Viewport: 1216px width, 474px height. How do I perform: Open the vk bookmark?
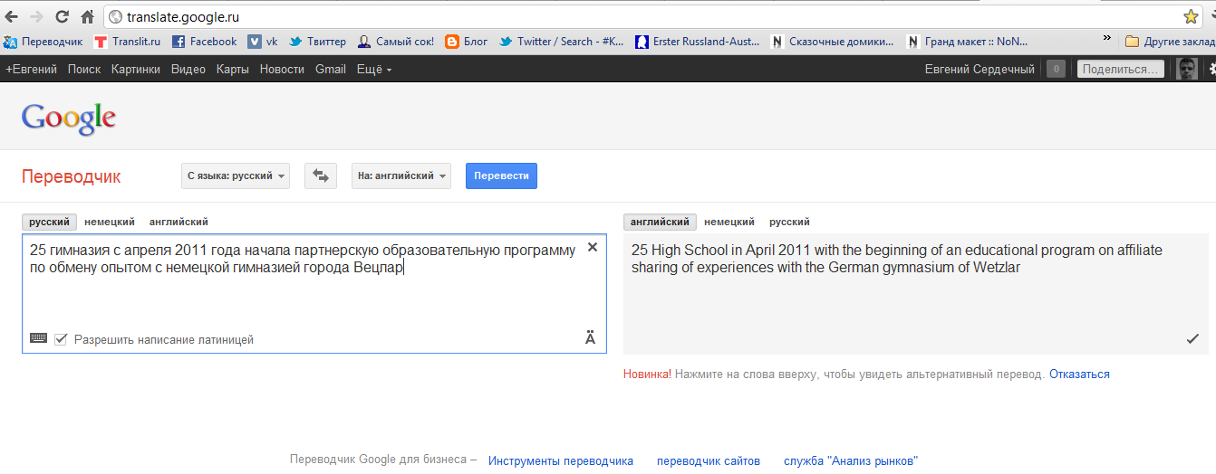coord(264,42)
